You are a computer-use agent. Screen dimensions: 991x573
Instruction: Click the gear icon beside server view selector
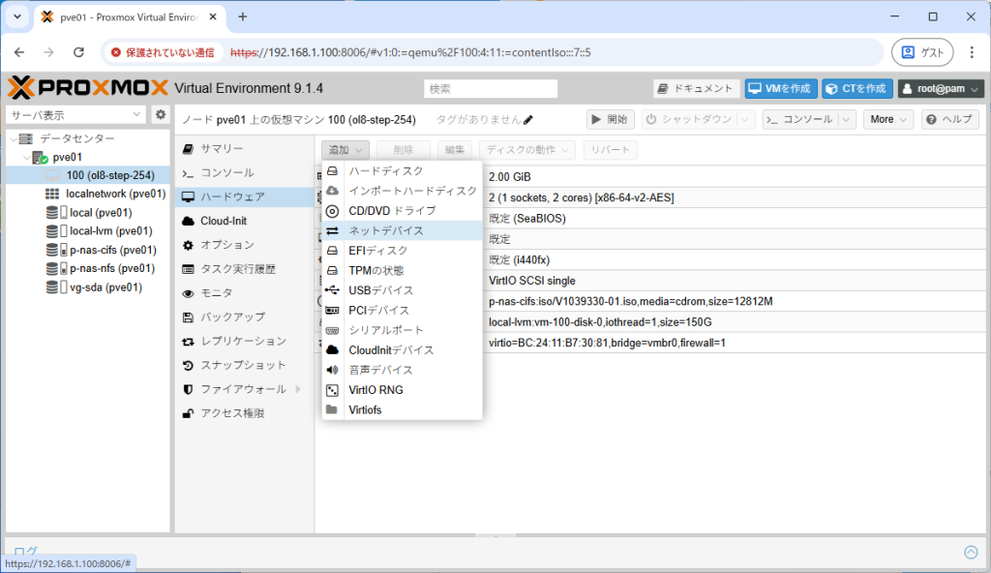click(161, 115)
